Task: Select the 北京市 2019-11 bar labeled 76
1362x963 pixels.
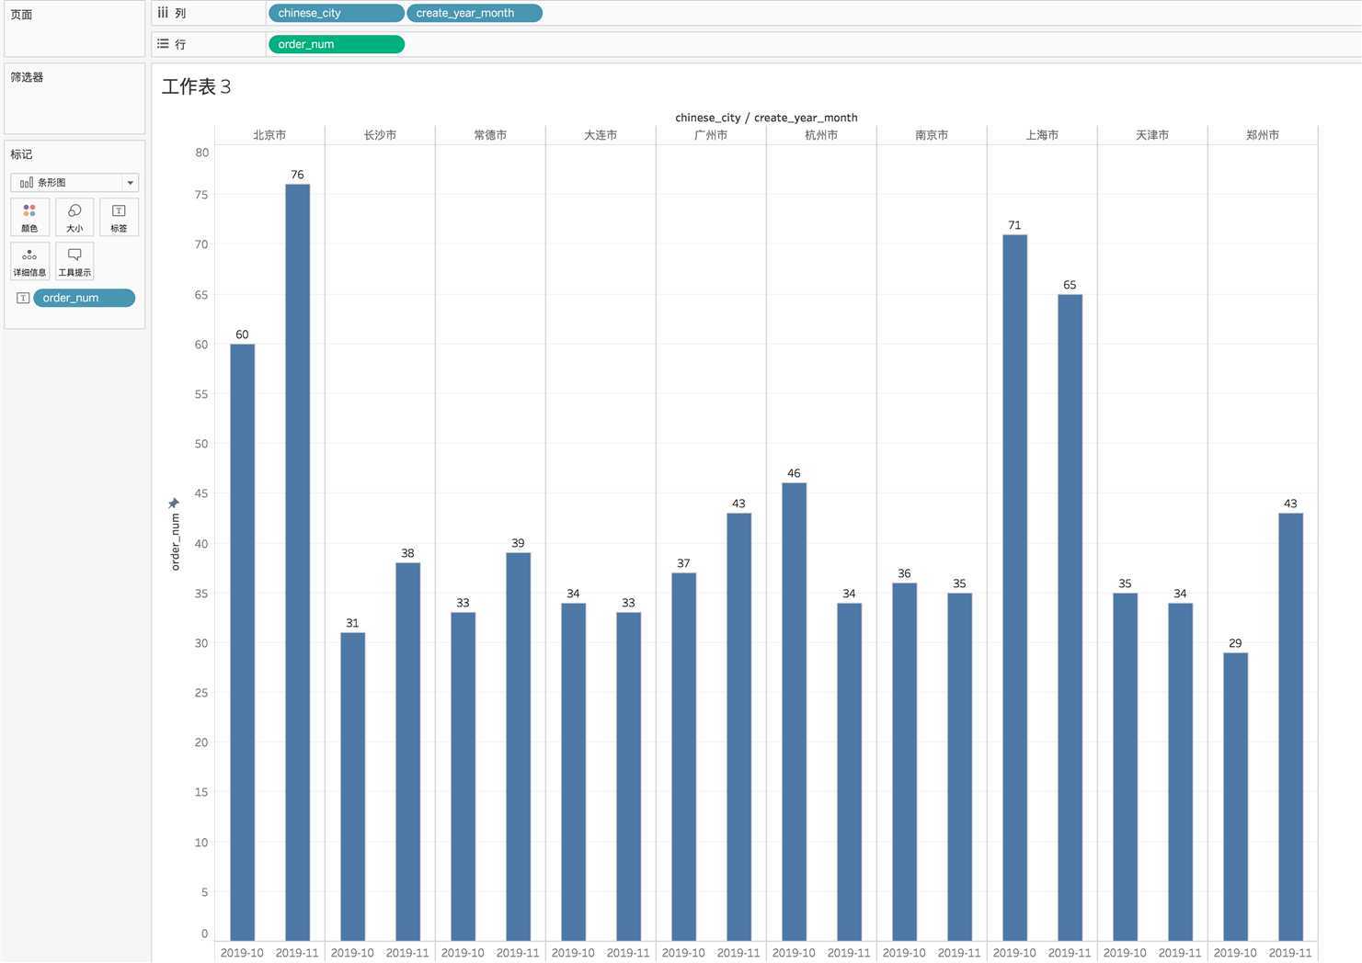Action: pyautogui.click(x=297, y=562)
